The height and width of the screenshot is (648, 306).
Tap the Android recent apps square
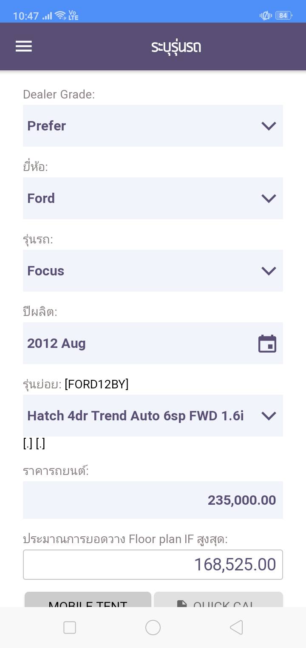coord(70,627)
